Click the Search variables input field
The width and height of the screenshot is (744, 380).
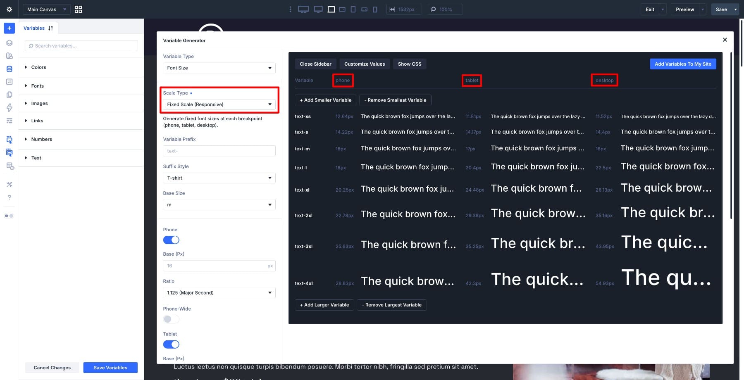pos(81,46)
